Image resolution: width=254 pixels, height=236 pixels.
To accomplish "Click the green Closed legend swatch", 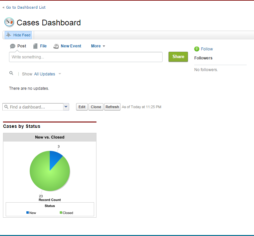I will click(x=61, y=213).
